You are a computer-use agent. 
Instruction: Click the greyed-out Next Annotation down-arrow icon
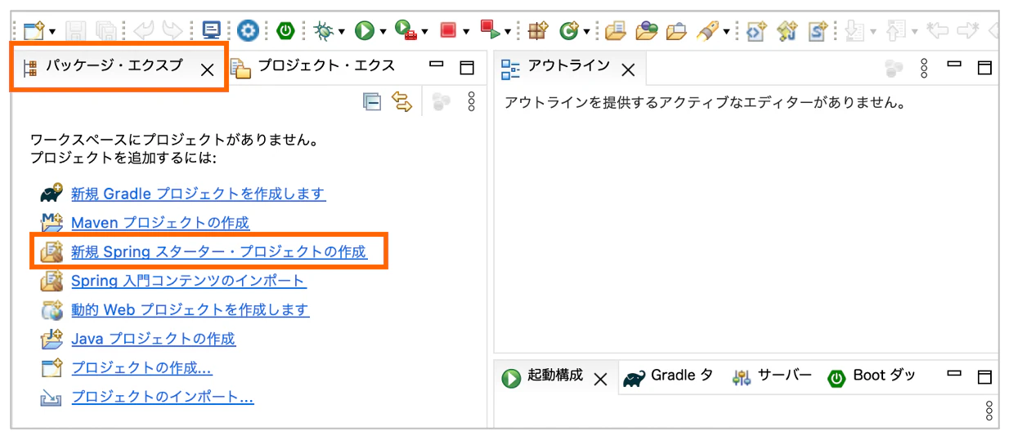pos(854,31)
